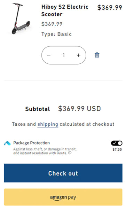The image size is (126, 209).
Task: Pay using the amazon pay button
Action: pos(63,197)
